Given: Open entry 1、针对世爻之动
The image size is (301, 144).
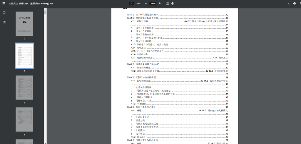Looking at the screenshot, I should pyautogui.click(x=180, y=117).
